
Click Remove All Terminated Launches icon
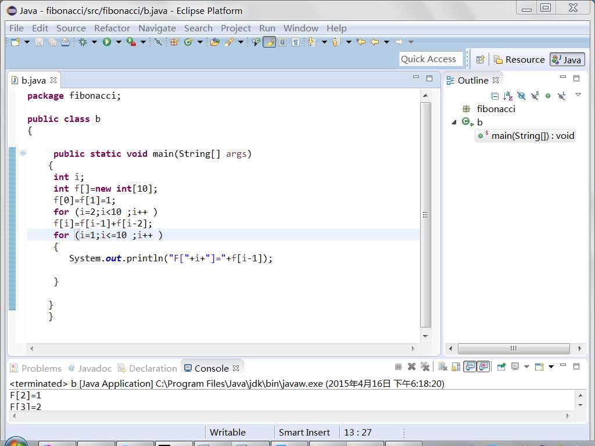click(x=425, y=367)
